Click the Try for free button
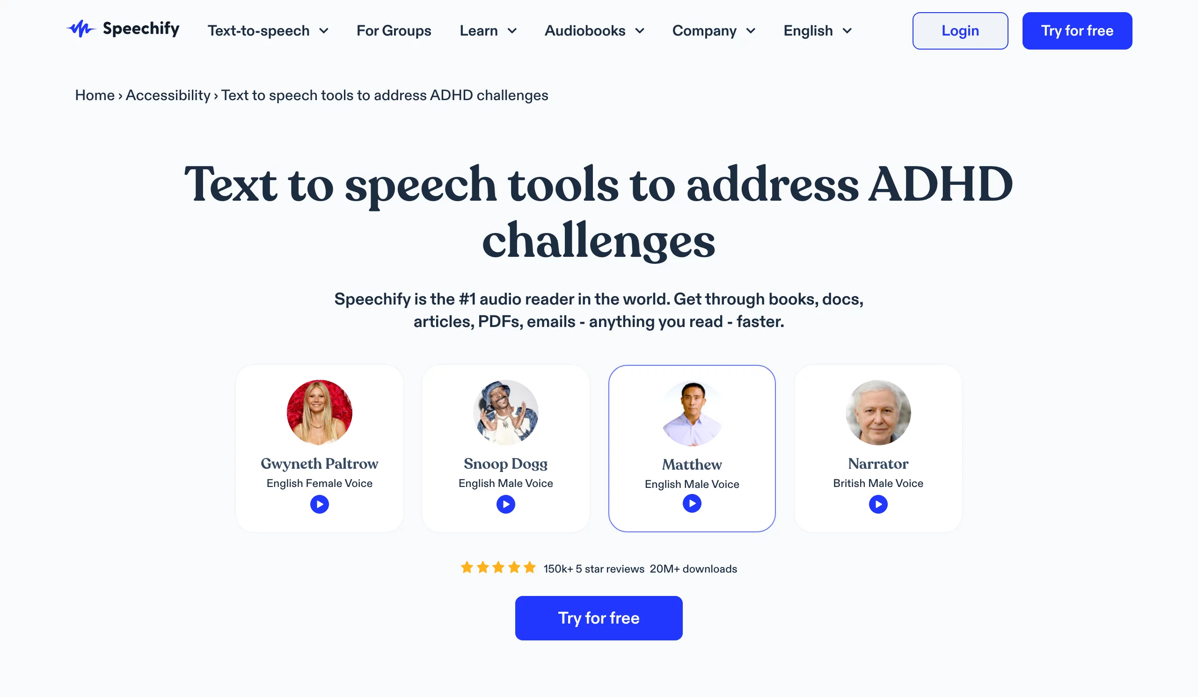 [599, 617]
